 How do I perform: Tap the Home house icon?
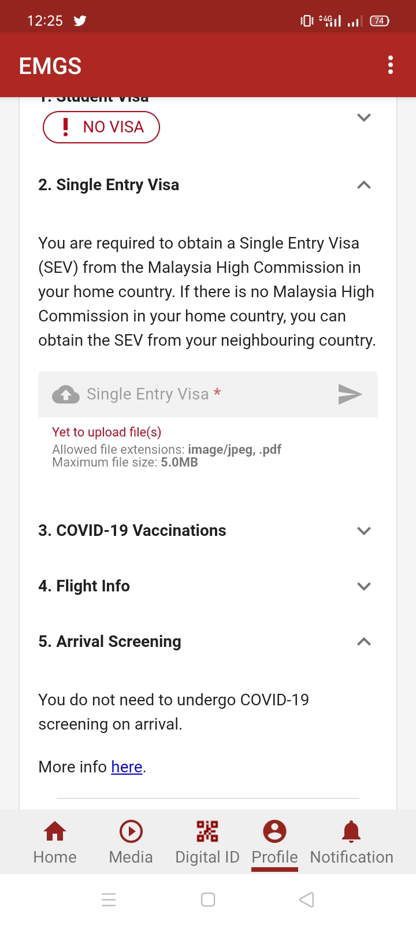pyautogui.click(x=55, y=831)
